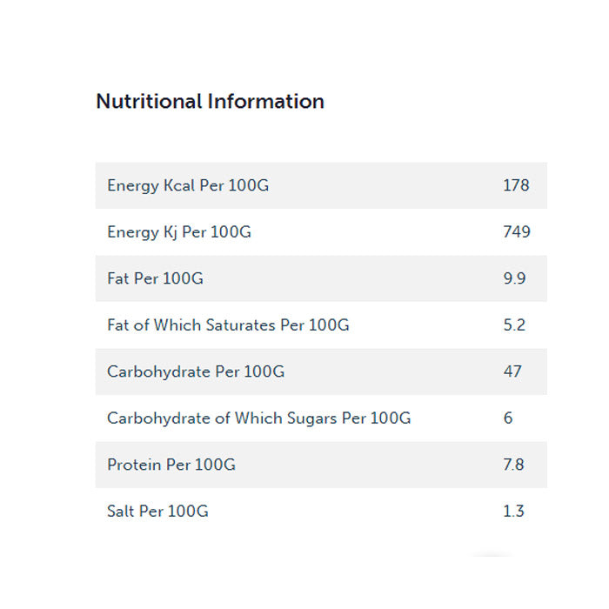Click the 178 kcal energy value
This screenshot has width=609, height=609.
tap(516, 185)
